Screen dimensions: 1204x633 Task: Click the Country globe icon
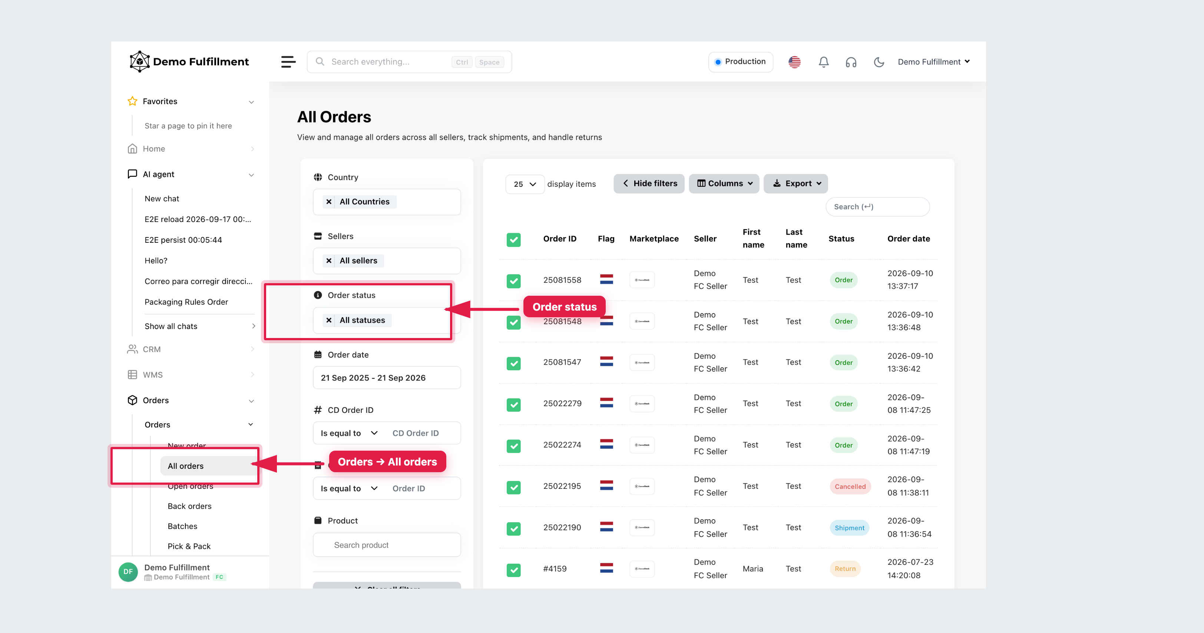click(318, 177)
